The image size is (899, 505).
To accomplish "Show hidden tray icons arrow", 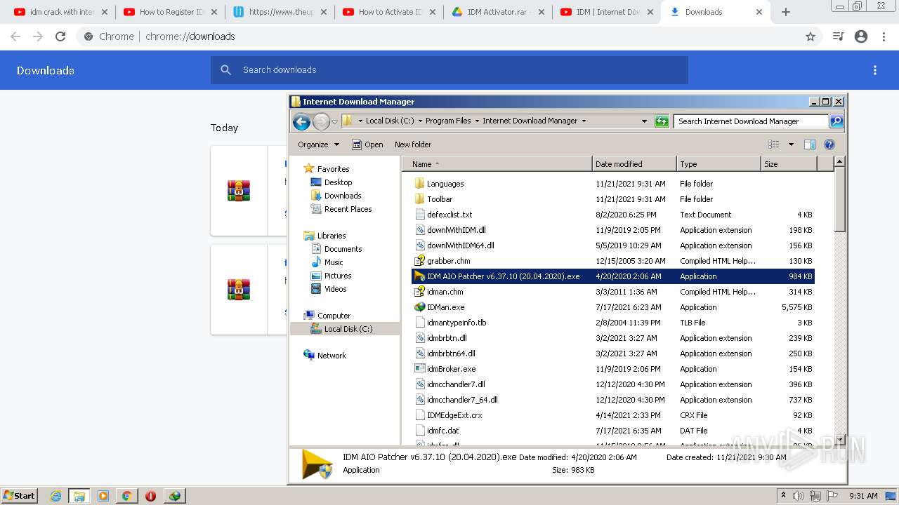I will [784, 495].
